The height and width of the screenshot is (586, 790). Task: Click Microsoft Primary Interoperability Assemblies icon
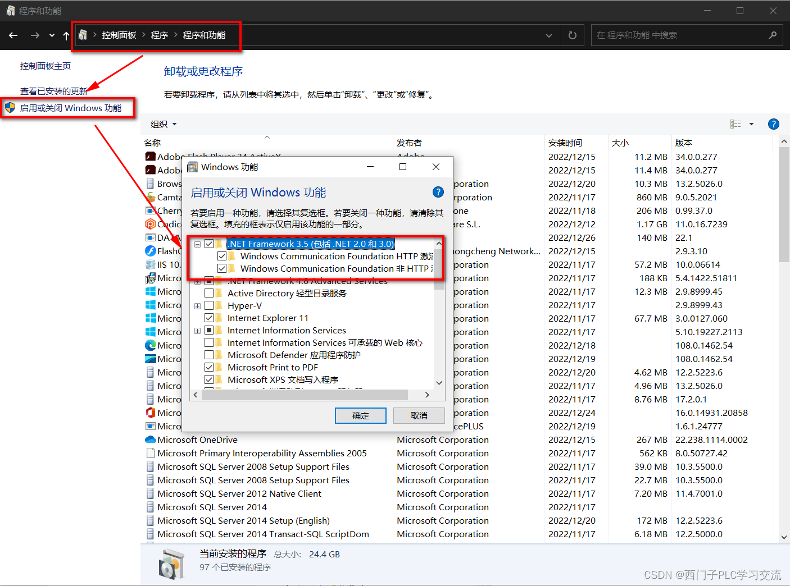(x=150, y=453)
